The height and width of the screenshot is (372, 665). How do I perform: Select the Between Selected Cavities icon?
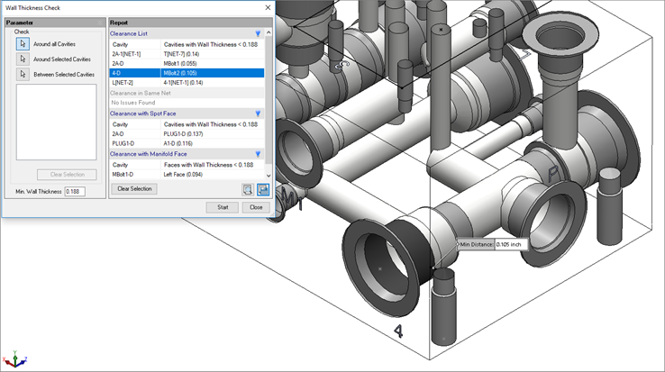click(23, 74)
